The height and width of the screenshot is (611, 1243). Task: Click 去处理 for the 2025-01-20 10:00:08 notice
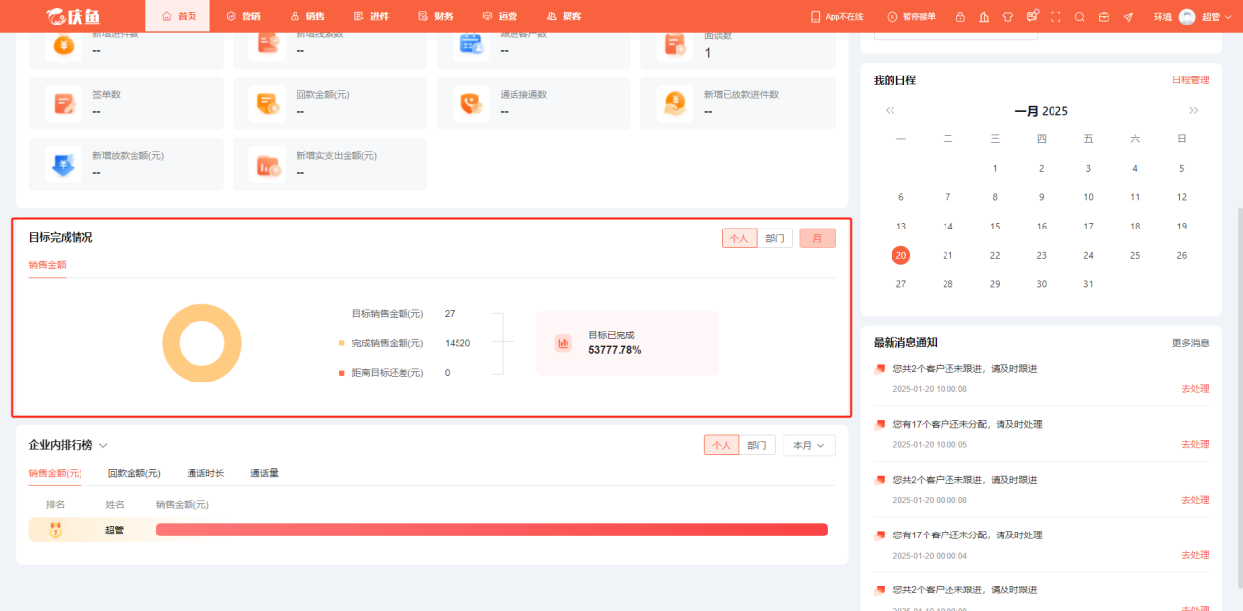pyautogui.click(x=1195, y=389)
